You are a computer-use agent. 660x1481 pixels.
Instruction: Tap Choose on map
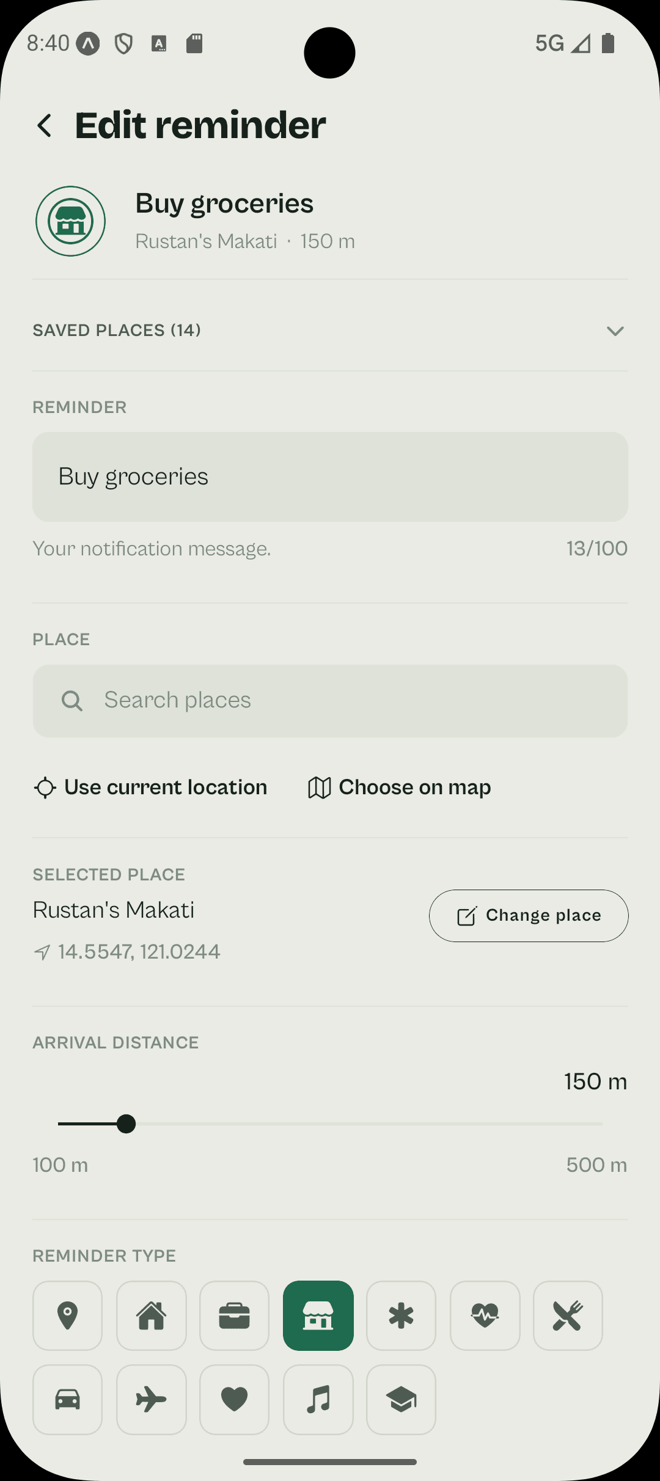(x=399, y=787)
